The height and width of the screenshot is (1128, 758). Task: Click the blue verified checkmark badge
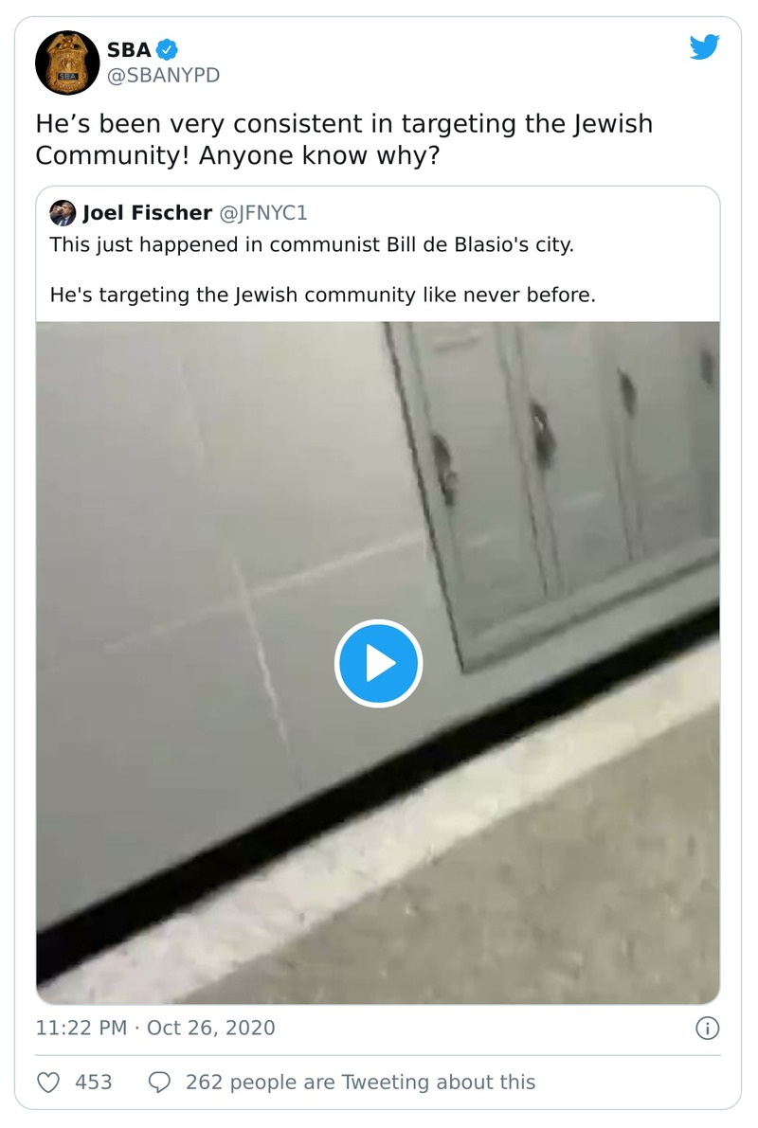[x=168, y=49]
